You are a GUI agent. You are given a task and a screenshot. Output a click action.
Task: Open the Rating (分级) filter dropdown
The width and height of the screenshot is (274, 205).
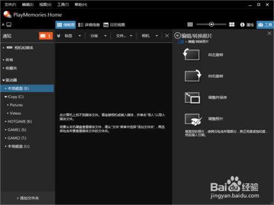pyautogui.click(x=98, y=36)
